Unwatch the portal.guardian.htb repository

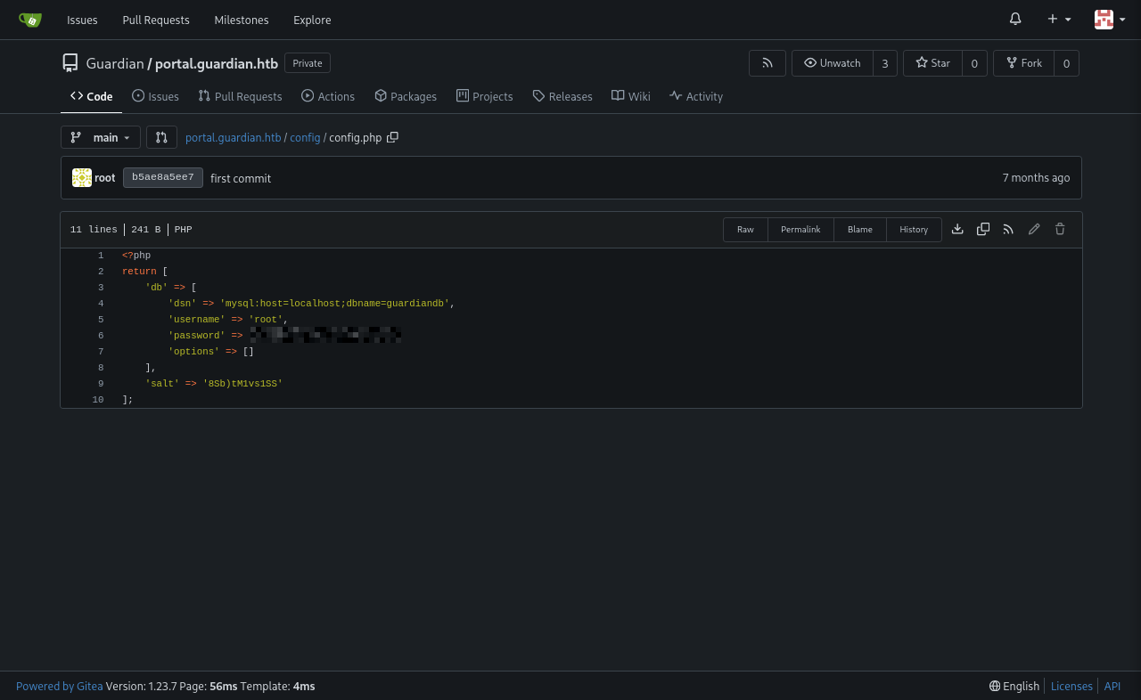pos(832,63)
